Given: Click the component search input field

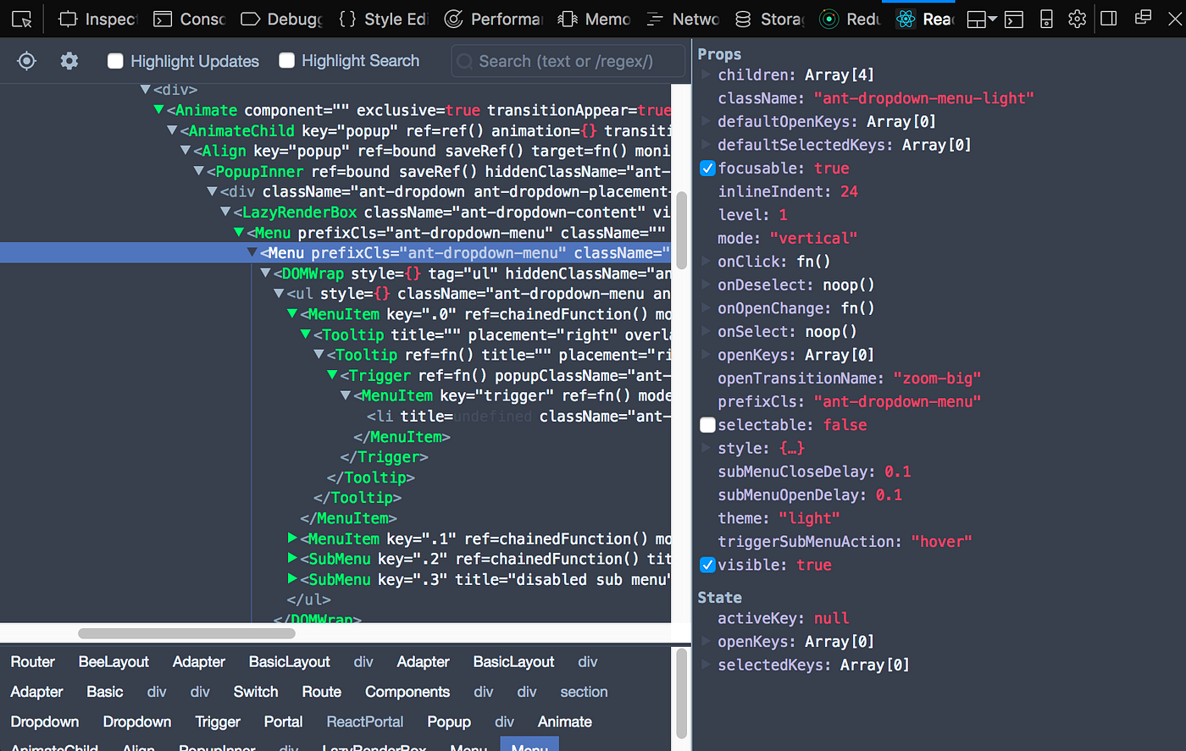Looking at the screenshot, I should pyautogui.click(x=568, y=60).
